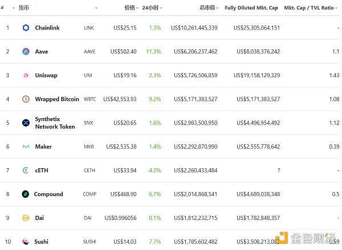342x250 pixels.
Task: Click the Sushi logo icon
Action: tap(26, 241)
